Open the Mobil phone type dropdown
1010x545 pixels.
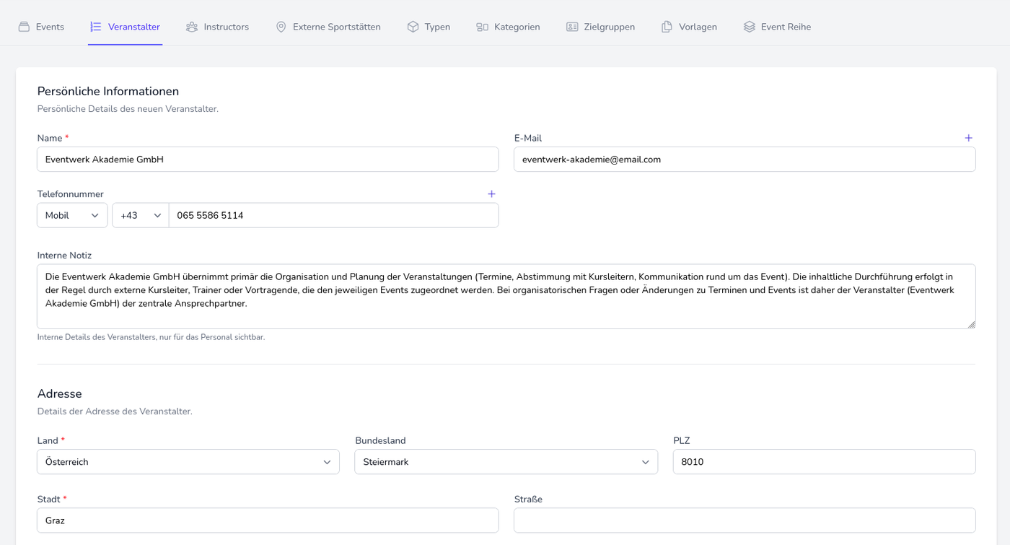[x=72, y=215]
